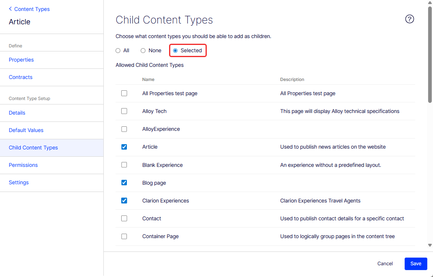Image resolution: width=433 pixels, height=277 pixels.
Task: Open the help question mark icon
Action: tap(409, 19)
